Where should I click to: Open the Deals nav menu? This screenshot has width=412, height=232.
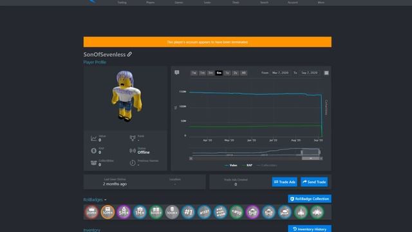click(236, 3)
